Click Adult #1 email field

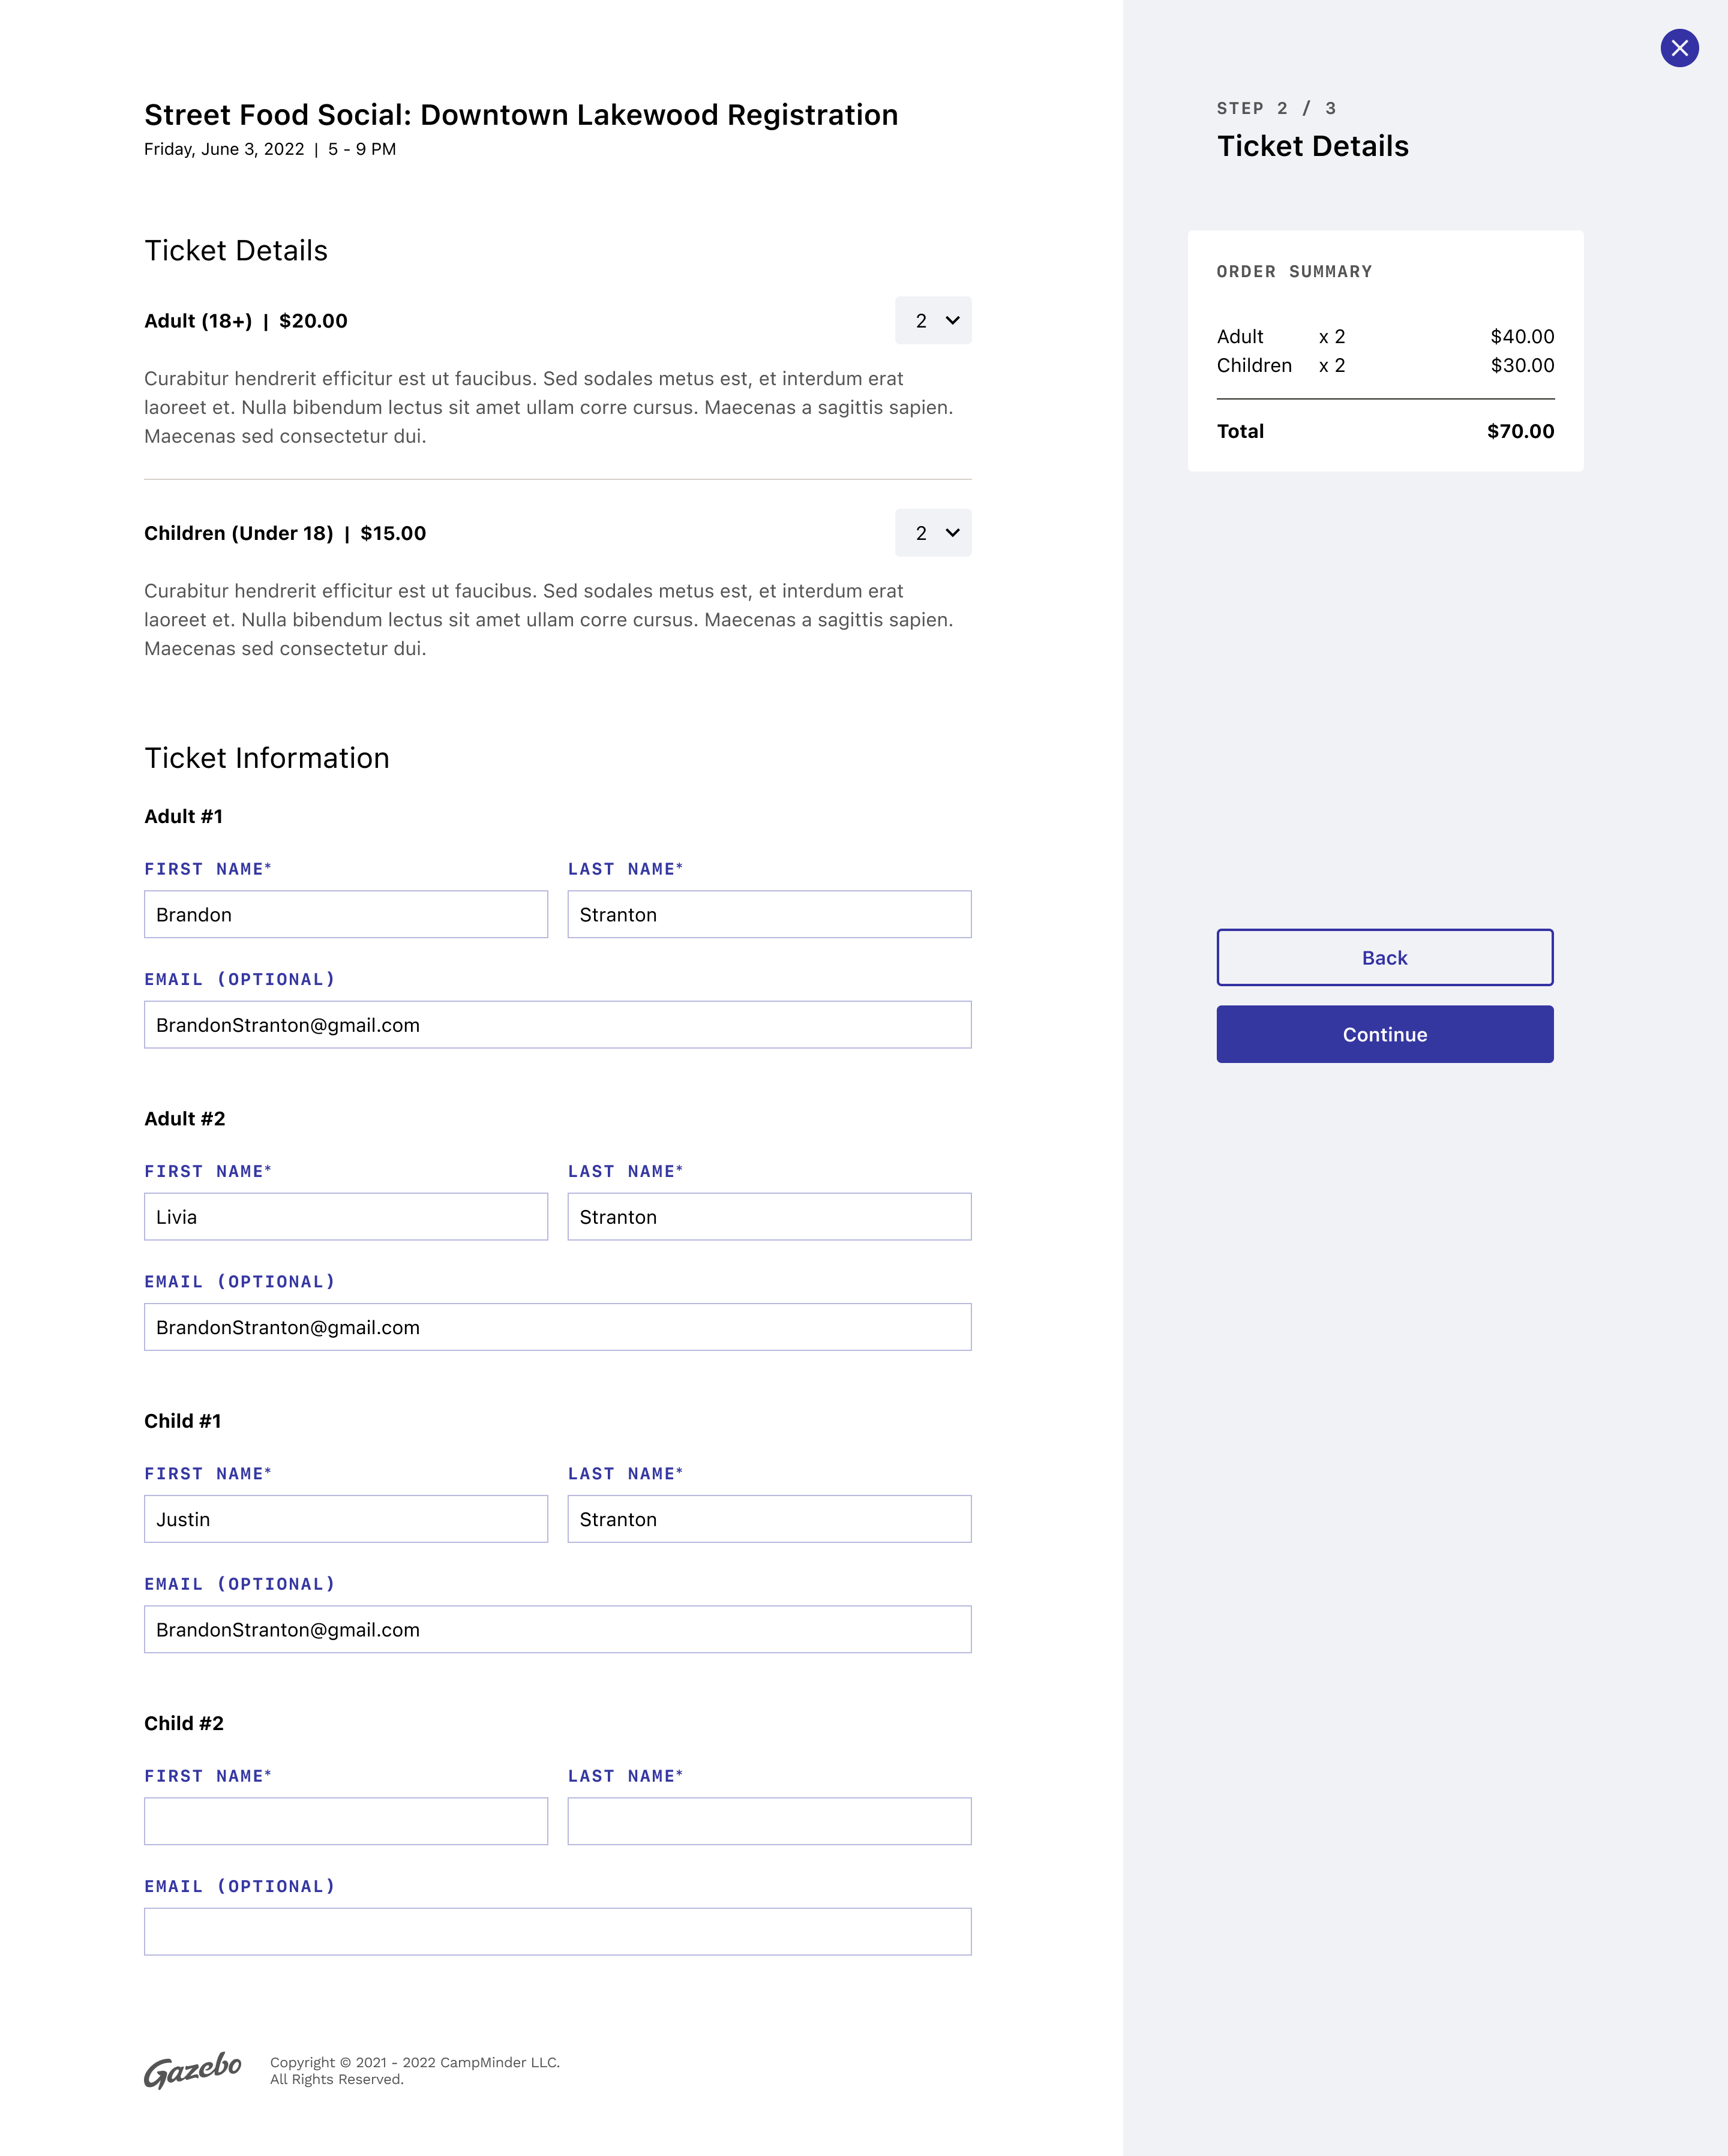click(557, 1025)
